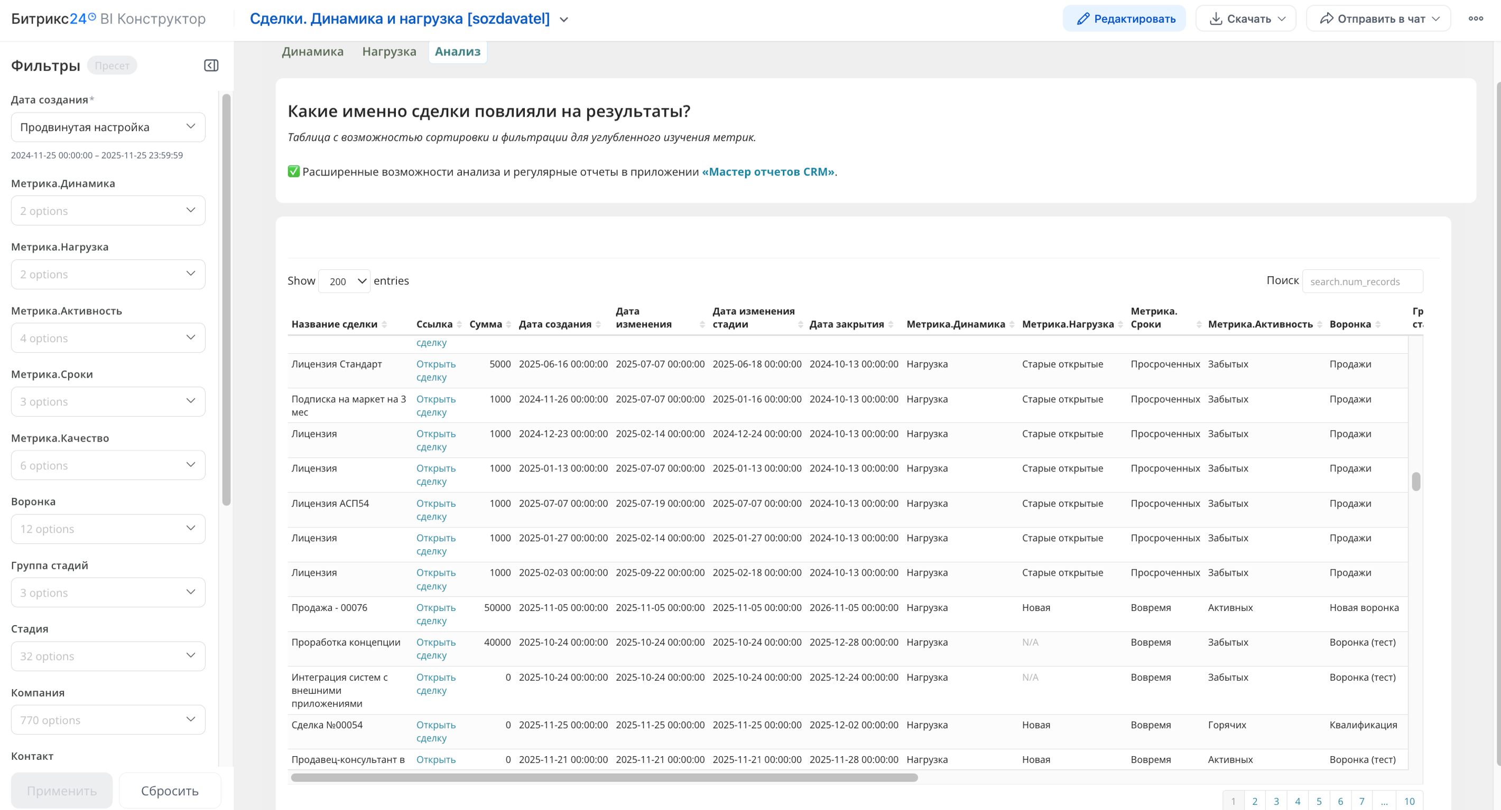Open Отправить в чат share menu
1501x810 pixels.
click(1378, 18)
